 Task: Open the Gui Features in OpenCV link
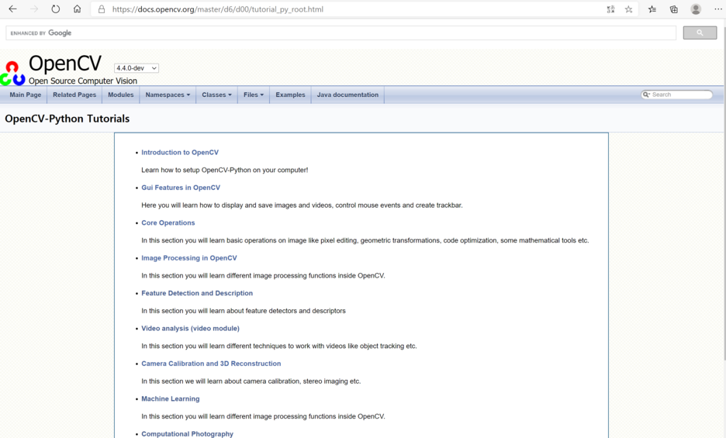tap(181, 188)
